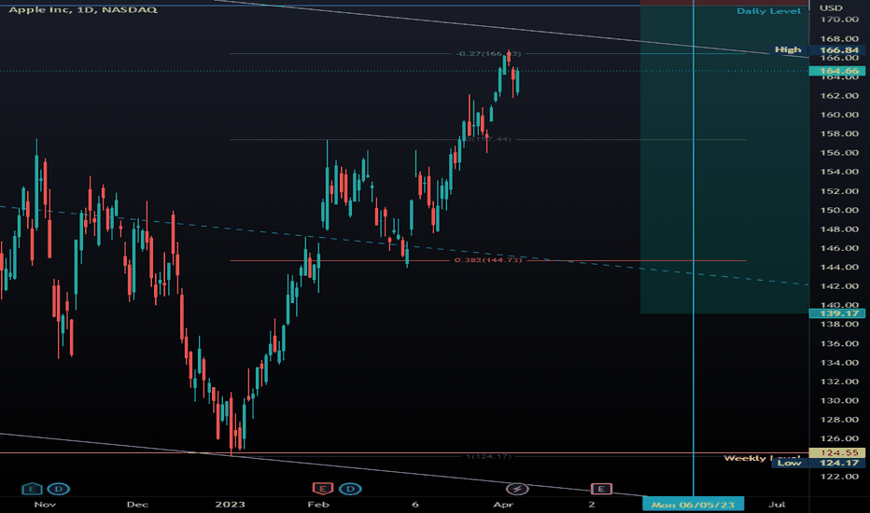Open the upcoming earnings E icon near May
870x513 pixels.
click(601, 489)
